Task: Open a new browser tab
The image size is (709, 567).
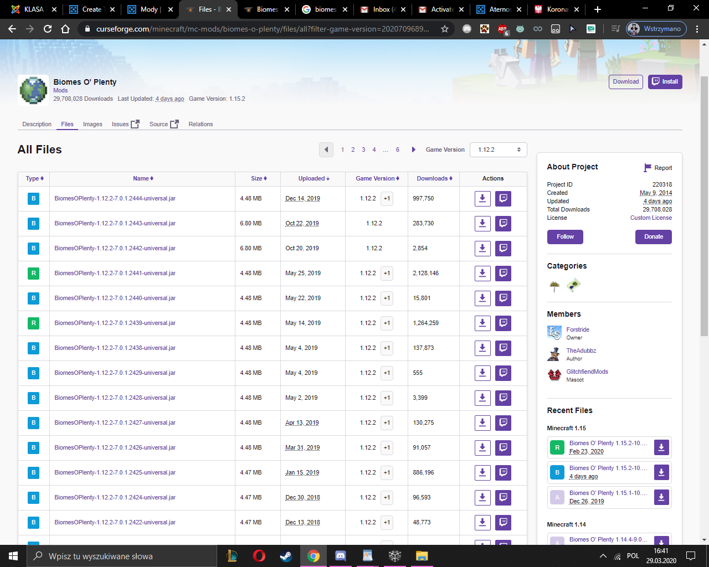Action: [597, 9]
